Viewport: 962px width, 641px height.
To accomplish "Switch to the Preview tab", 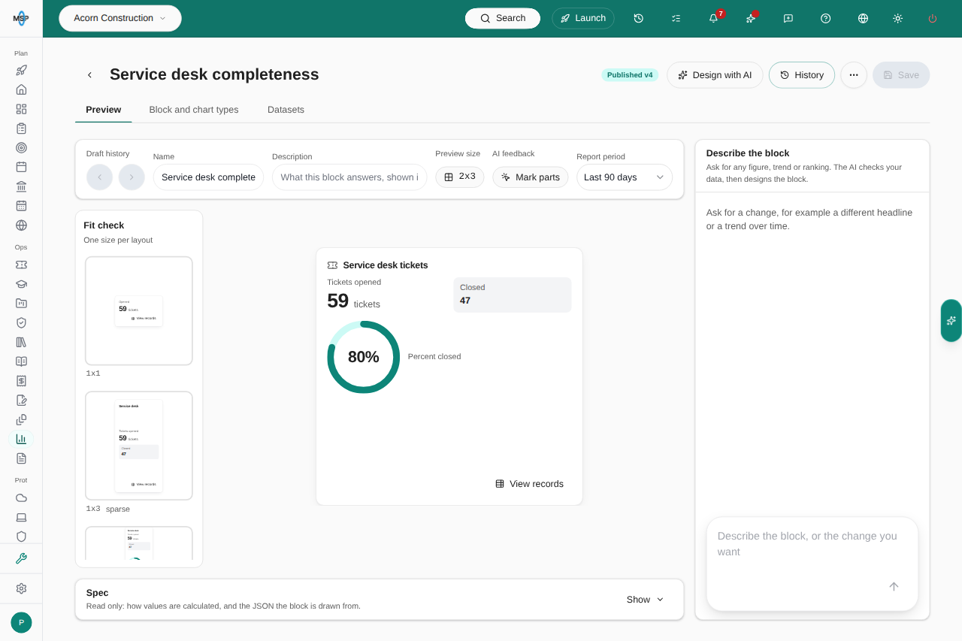I will pyautogui.click(x=104, y=110).
